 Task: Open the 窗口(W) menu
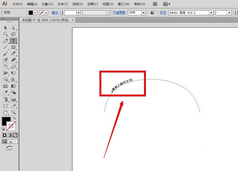click(x=124, y=4)
